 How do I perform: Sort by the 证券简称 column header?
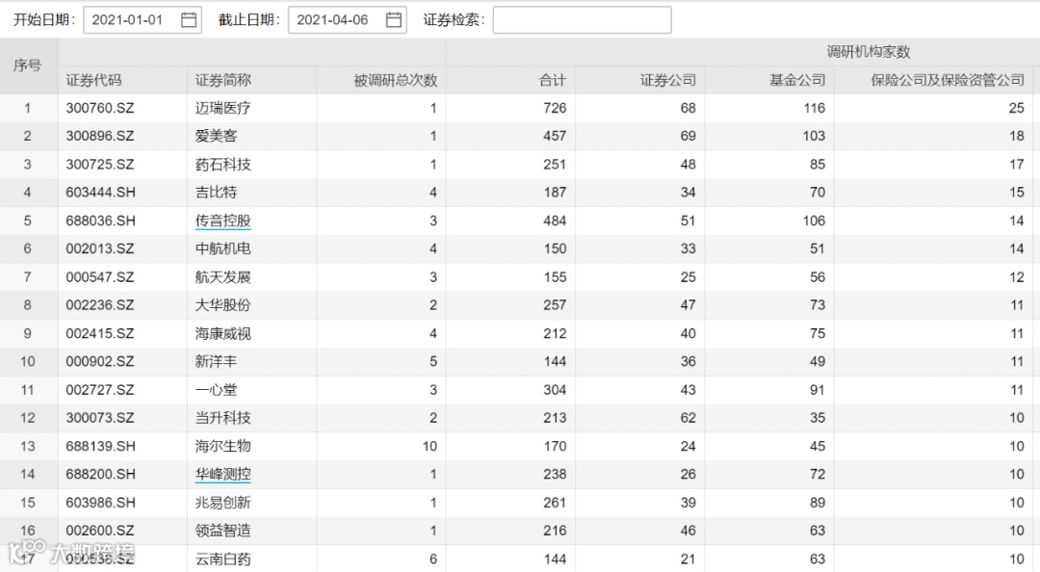coord(222,80)
